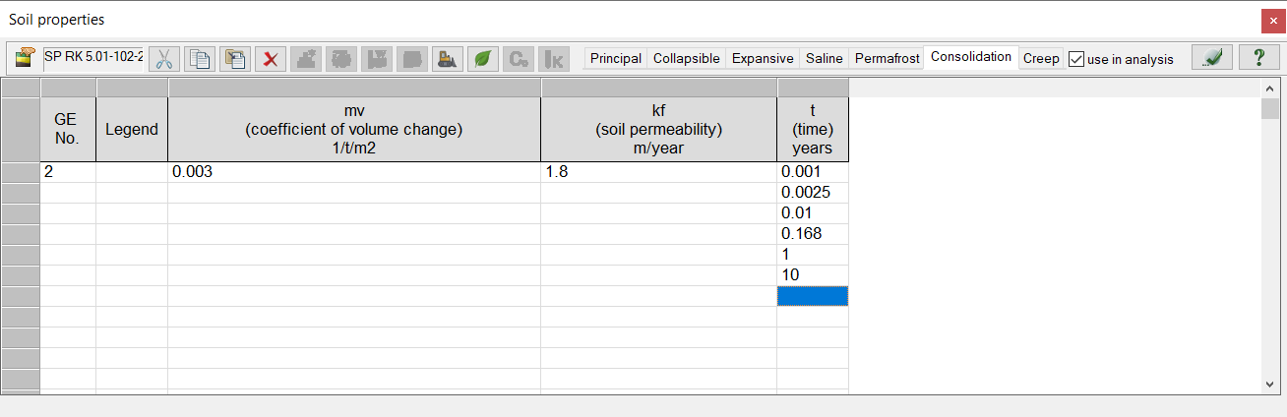This screenshot has width=1287, height=417.
Task: Select time cell 0.01
Action: click(813, 213)
